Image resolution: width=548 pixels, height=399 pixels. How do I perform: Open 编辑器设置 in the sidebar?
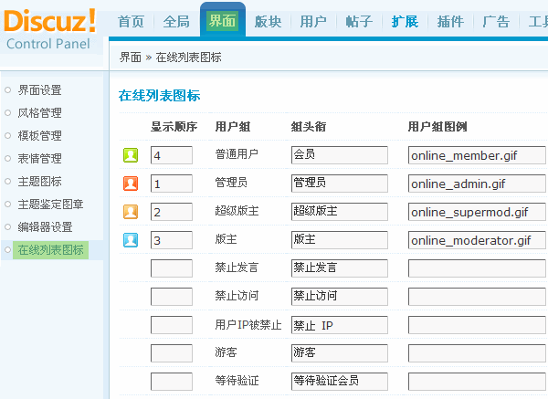45,227
